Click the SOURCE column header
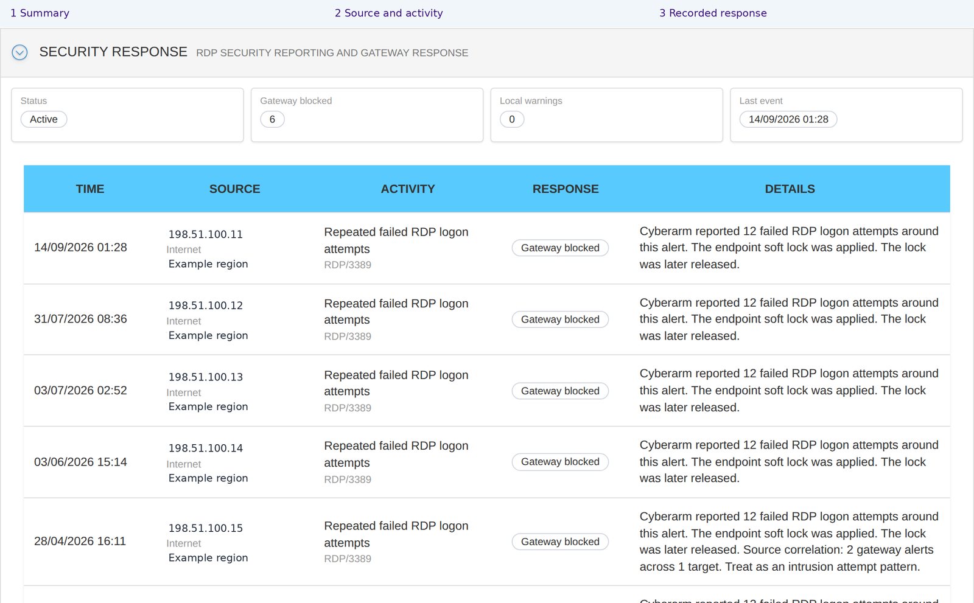 point(234,189)
